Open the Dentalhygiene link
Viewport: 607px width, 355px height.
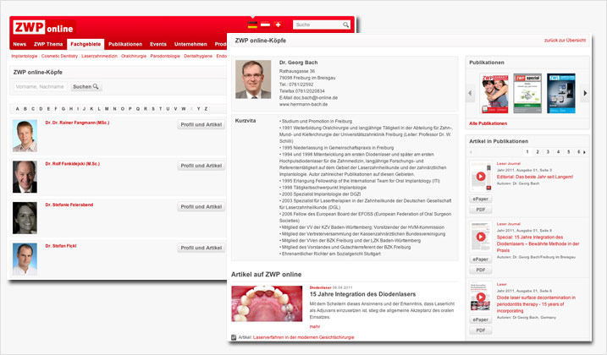[x=198, y=56]
